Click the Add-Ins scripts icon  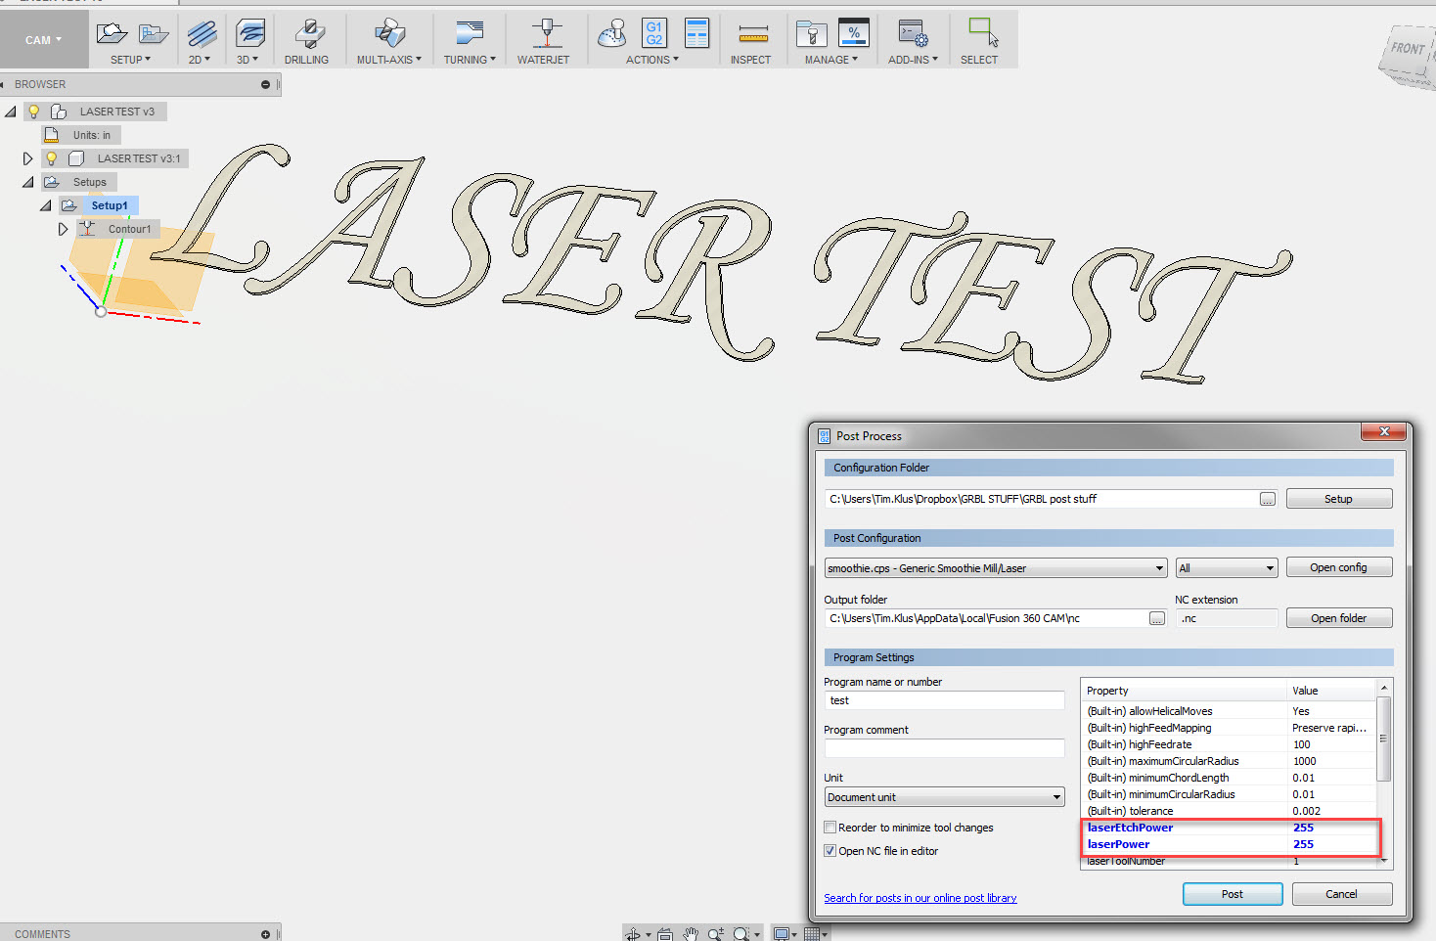tap(913, 33)
